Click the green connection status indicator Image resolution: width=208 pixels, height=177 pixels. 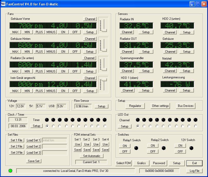(x=10, y=171)
